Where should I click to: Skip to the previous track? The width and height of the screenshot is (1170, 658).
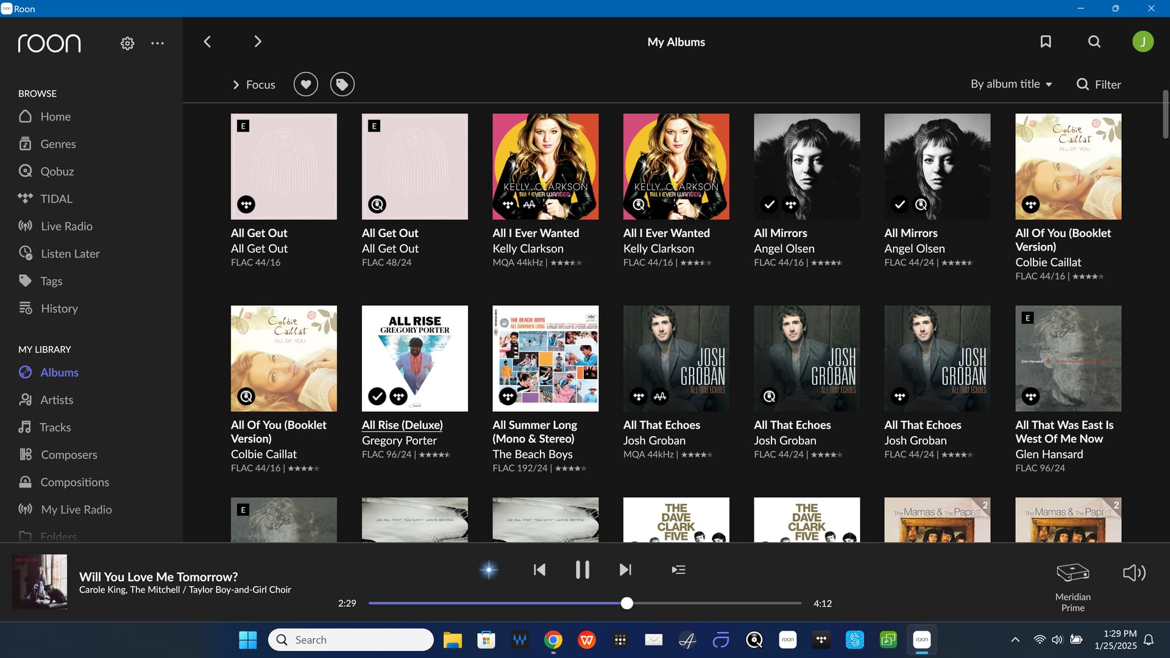pos(539,570)
